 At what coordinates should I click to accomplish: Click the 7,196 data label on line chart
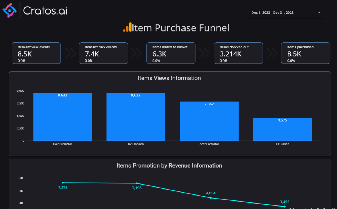pos(137,188)
